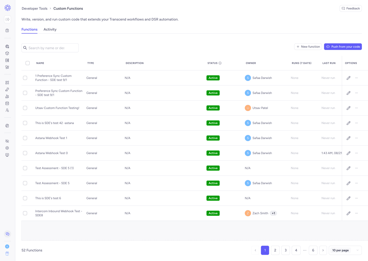This screenshot has width=368, height=261.
Task: Open the lightning quick-actions sidebar icon
Action: pyautogui.click(x=7, y=19)
